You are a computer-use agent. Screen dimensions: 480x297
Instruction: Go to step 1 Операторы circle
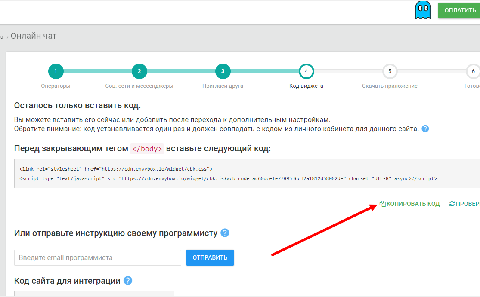(56, 71)
